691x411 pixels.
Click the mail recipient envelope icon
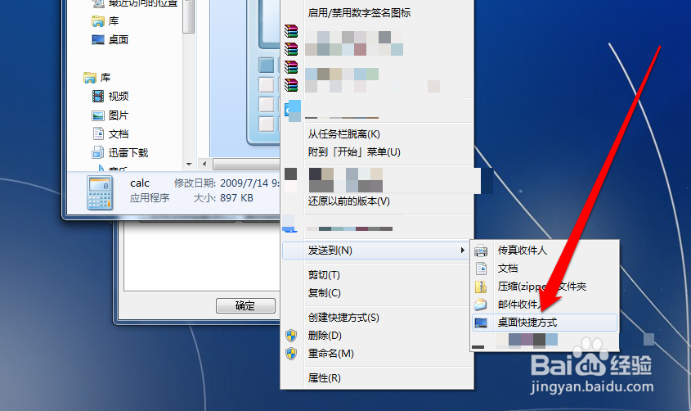[481, 305]
